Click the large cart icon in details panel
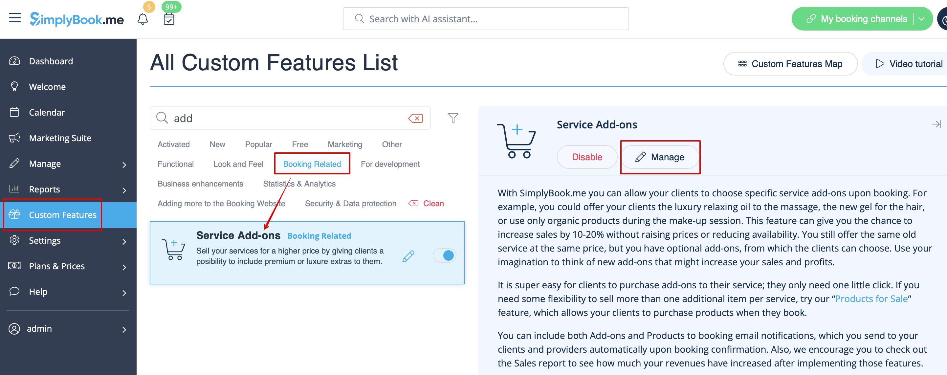This screenshot has width=947, height=375. coord(516,141)
